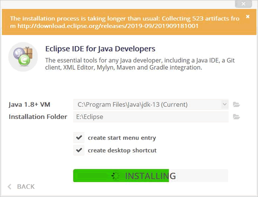
Task: Close the Eclipse installer window
Action: (244, 4)
